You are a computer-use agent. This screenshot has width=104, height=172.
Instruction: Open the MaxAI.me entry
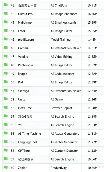tap(25, 108)
